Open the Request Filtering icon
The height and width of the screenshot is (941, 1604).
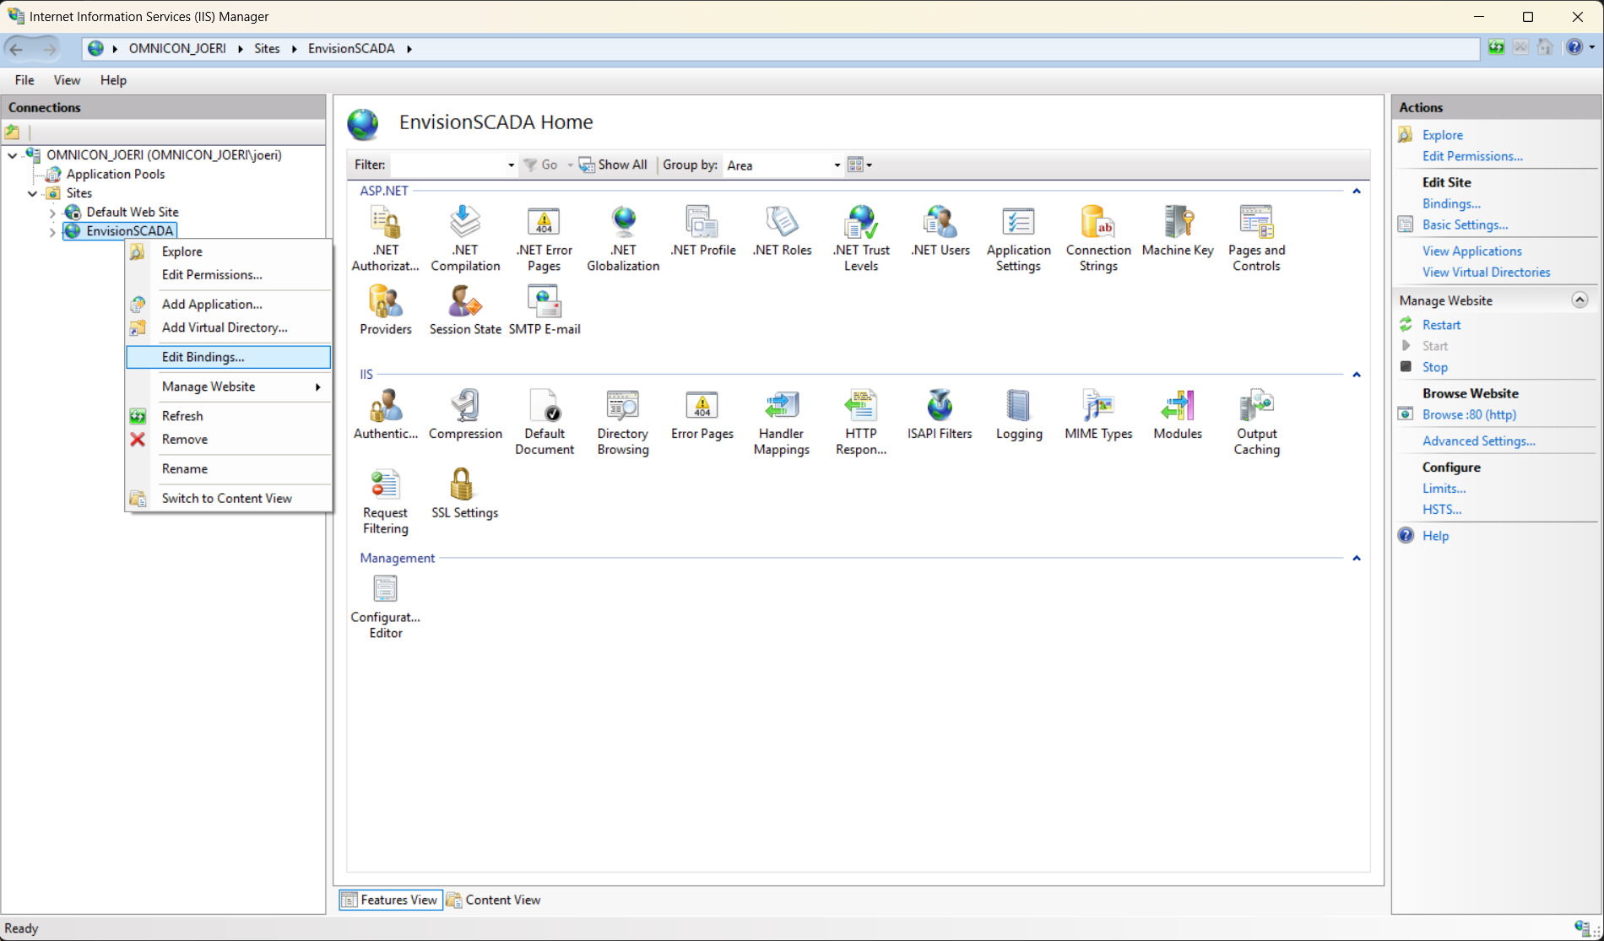point(385,501)
